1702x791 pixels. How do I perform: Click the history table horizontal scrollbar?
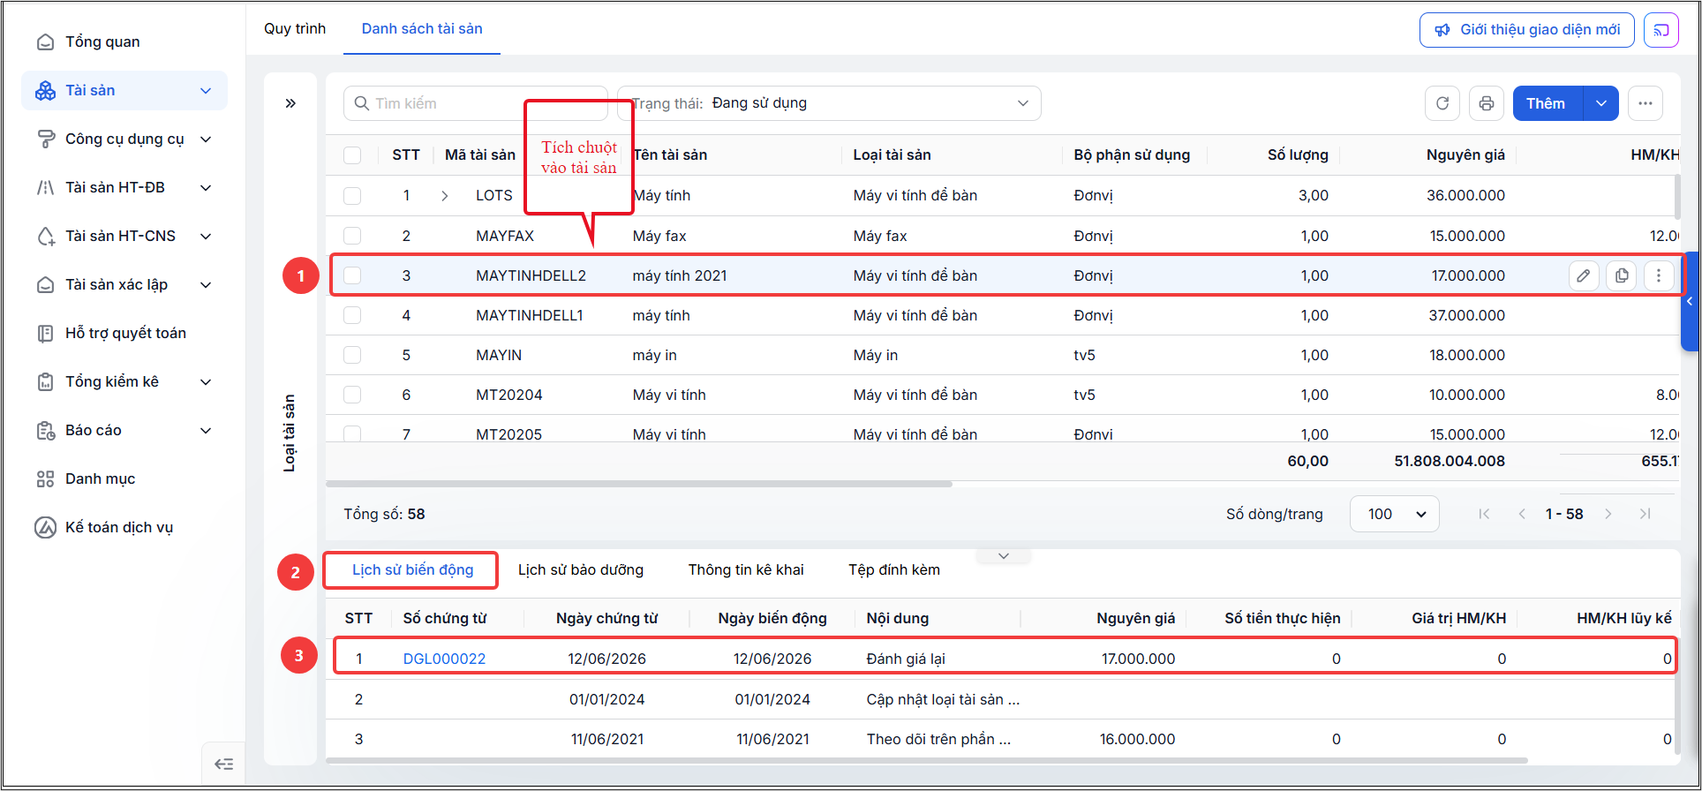pyautogui.click(x=927, y=760)
